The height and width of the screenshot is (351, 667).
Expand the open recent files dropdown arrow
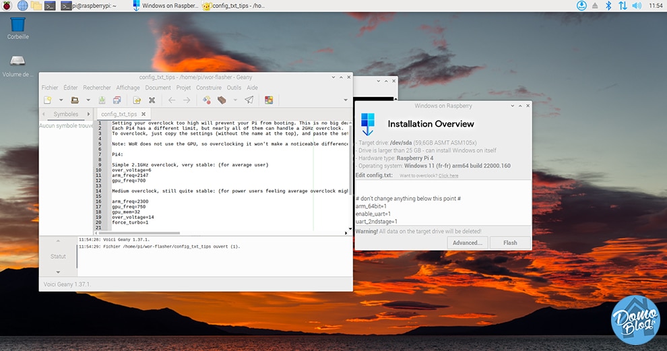click(x=88, y=100)
